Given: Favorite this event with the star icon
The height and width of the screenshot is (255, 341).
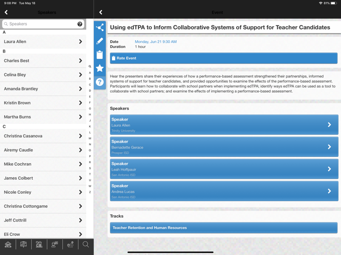Looking at the screenshot, I should click(x=100, y=68).
